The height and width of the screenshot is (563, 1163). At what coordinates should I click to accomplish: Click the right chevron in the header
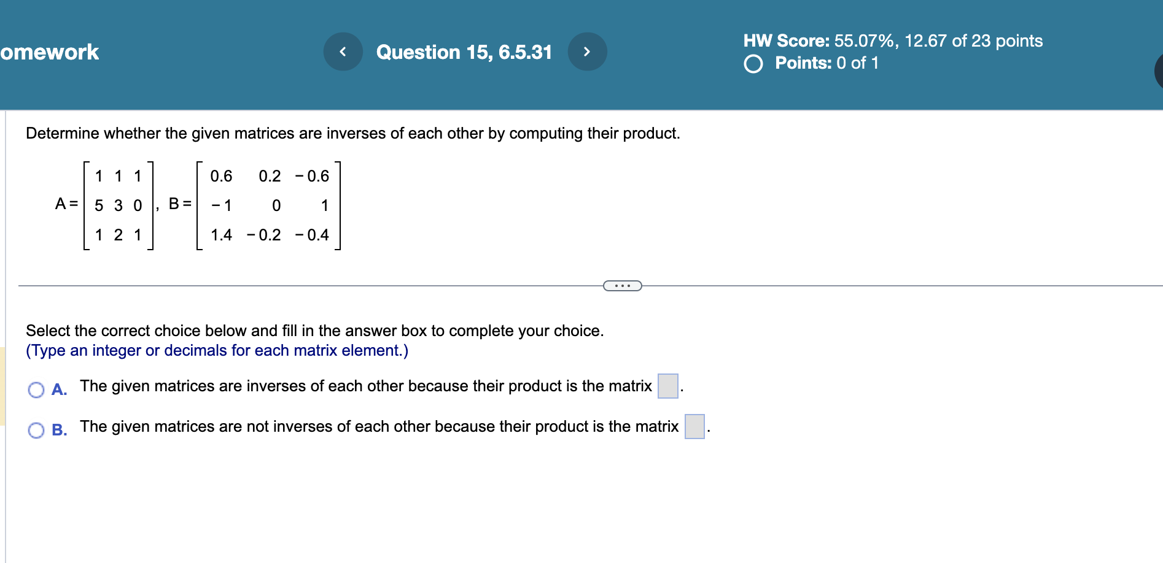point(586,52)
